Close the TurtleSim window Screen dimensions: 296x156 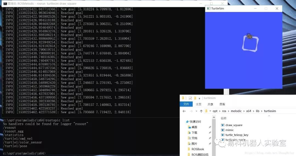click(277, 8)
